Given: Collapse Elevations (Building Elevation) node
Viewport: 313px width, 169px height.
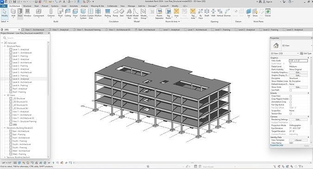Looking at the screenshot, I should [x=5, y=128].
